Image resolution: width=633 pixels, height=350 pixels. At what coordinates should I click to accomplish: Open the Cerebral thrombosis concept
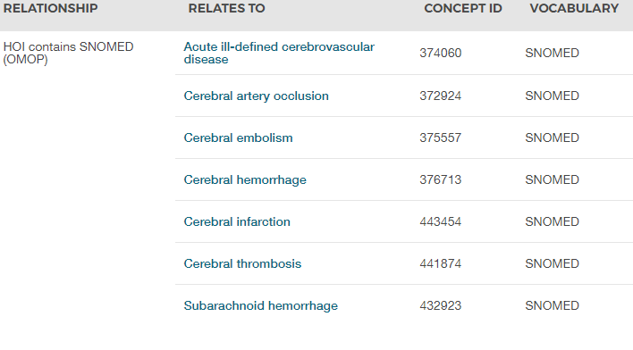242,263
